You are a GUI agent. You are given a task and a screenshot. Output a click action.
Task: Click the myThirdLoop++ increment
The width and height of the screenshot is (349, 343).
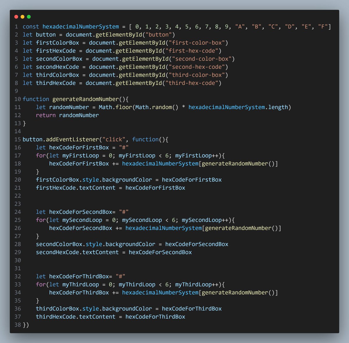pyautogui.click(x=197, y=285)
